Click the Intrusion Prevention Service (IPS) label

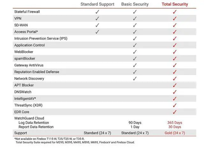(x=41, y=38)
